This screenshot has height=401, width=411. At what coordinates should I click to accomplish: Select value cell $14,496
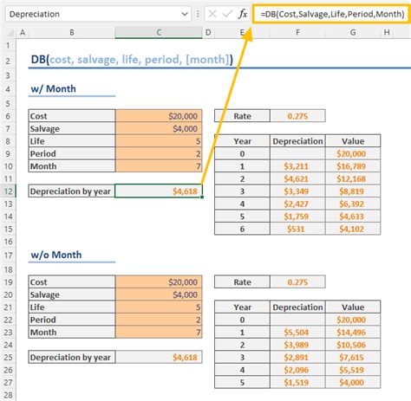(353, 333)
